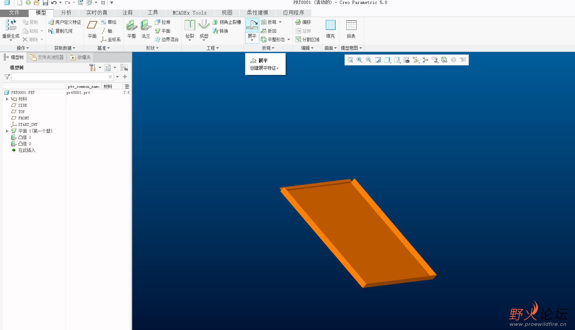The width and height of the screenshot is (575, 330).
Task: Click the Bend Back (折回) tool
Action: pyautogui.click(x=269, y=31)
